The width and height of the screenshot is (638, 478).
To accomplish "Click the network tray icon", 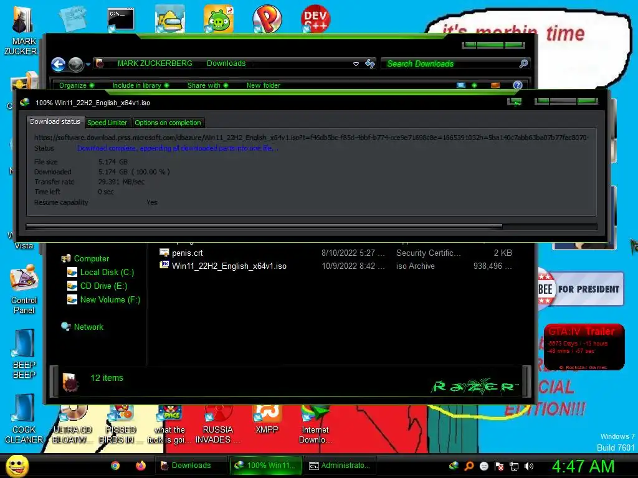I will point(514,466).
